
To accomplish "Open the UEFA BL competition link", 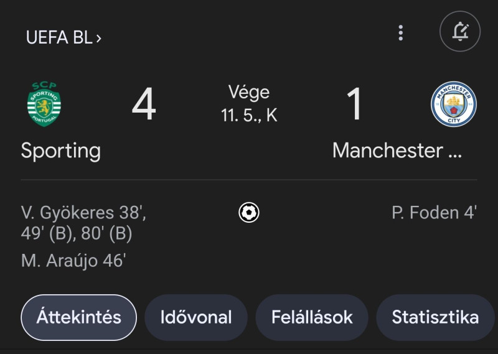I will tap(59, 37).
